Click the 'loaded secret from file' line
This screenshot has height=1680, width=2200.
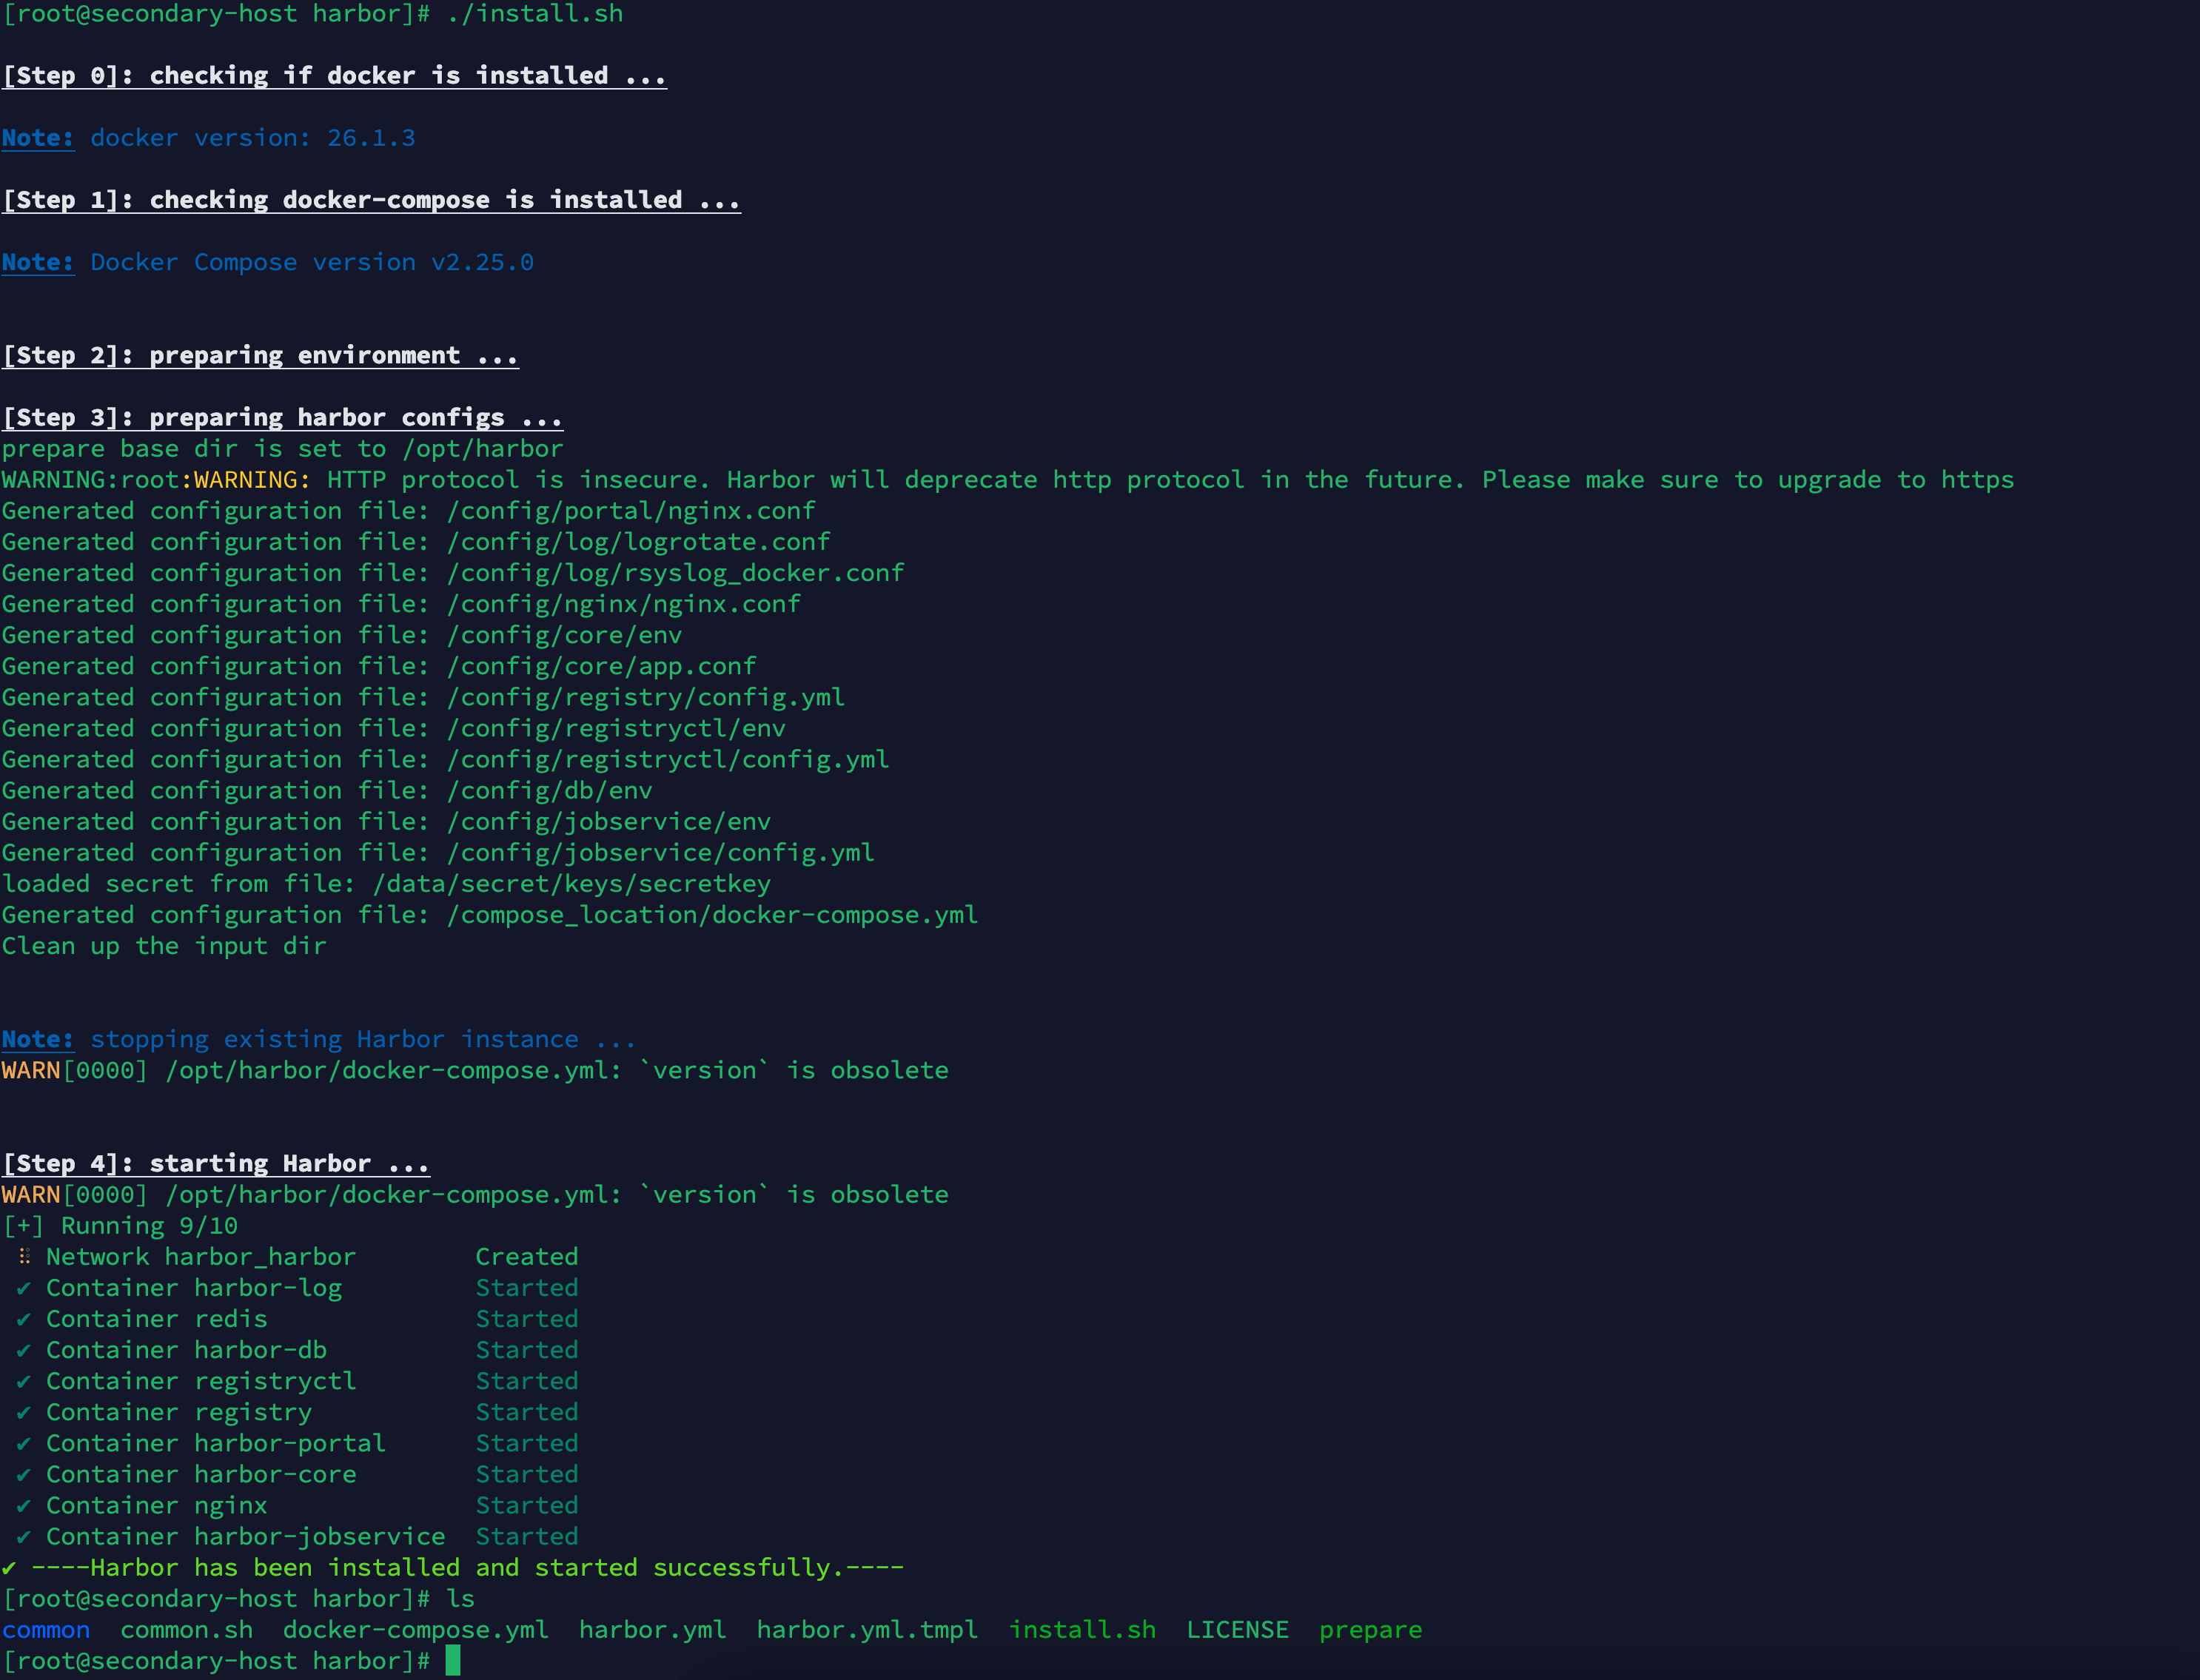(386, 884)
